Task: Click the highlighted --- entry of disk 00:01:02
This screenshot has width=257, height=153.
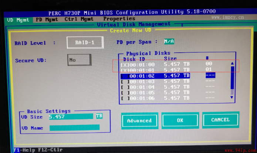Action: [x=210, y=75]
